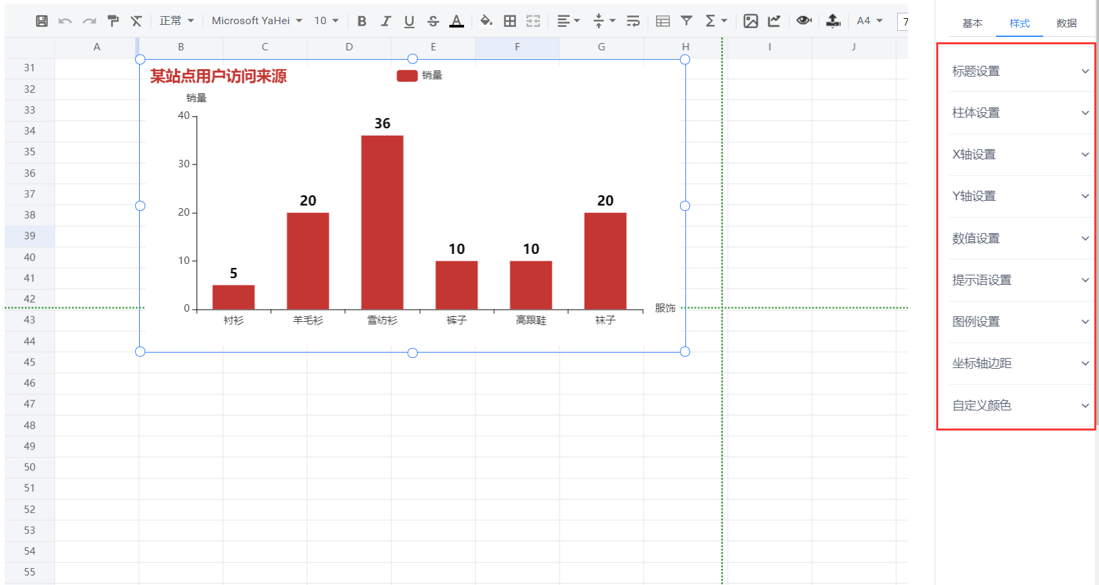Toggle the 销量 legend swatch
This screenshot has height=585, width=1099.
tap(407, 75)
